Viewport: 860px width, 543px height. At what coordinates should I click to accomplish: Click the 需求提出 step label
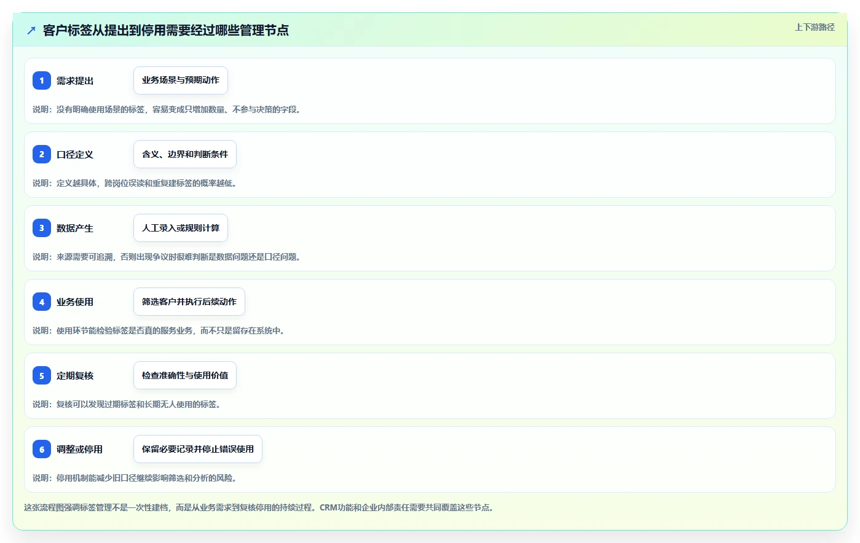(x=75, y=80)
